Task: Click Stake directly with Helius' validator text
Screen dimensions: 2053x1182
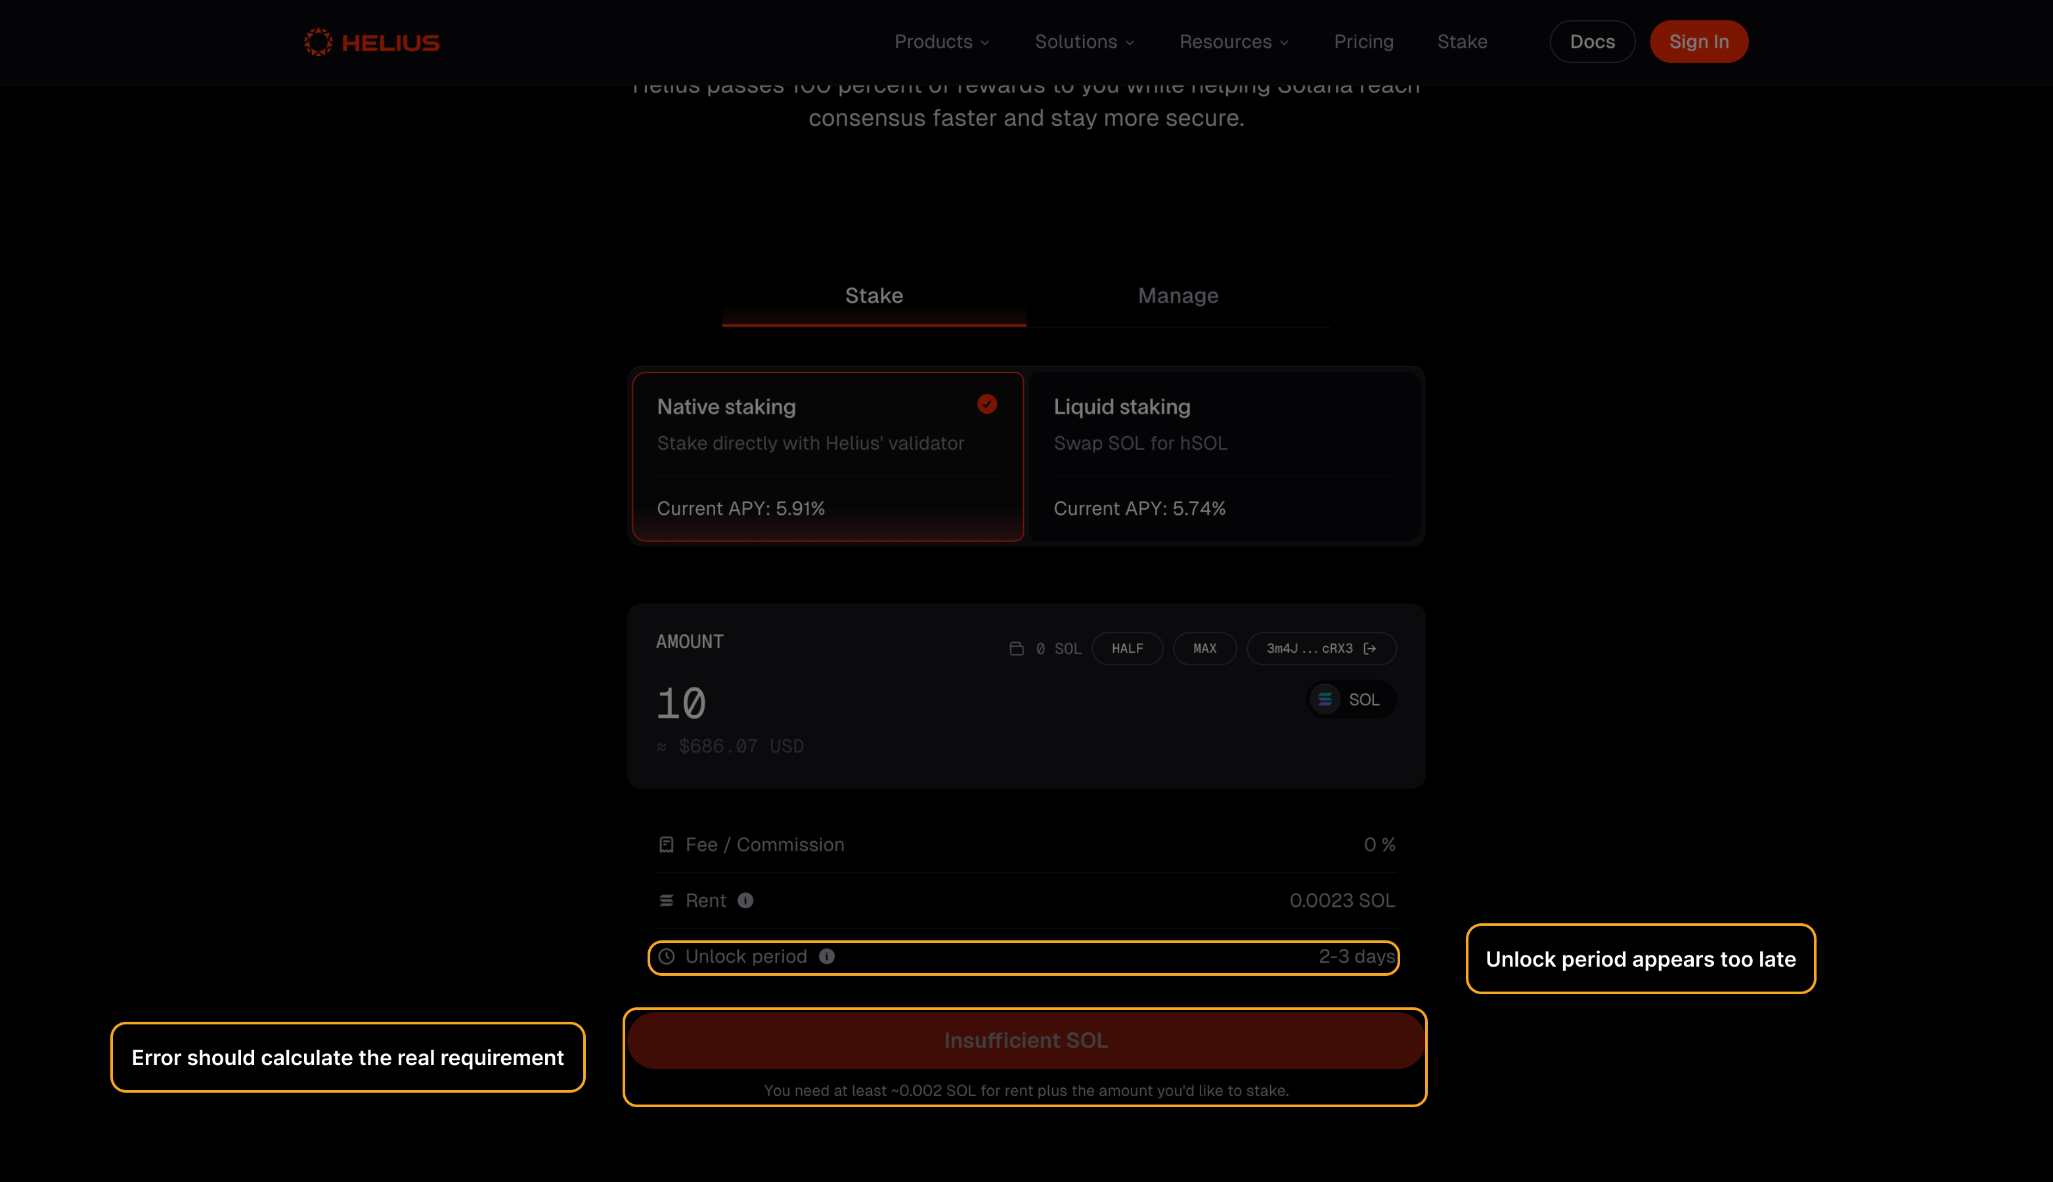Action: [810, 443]
